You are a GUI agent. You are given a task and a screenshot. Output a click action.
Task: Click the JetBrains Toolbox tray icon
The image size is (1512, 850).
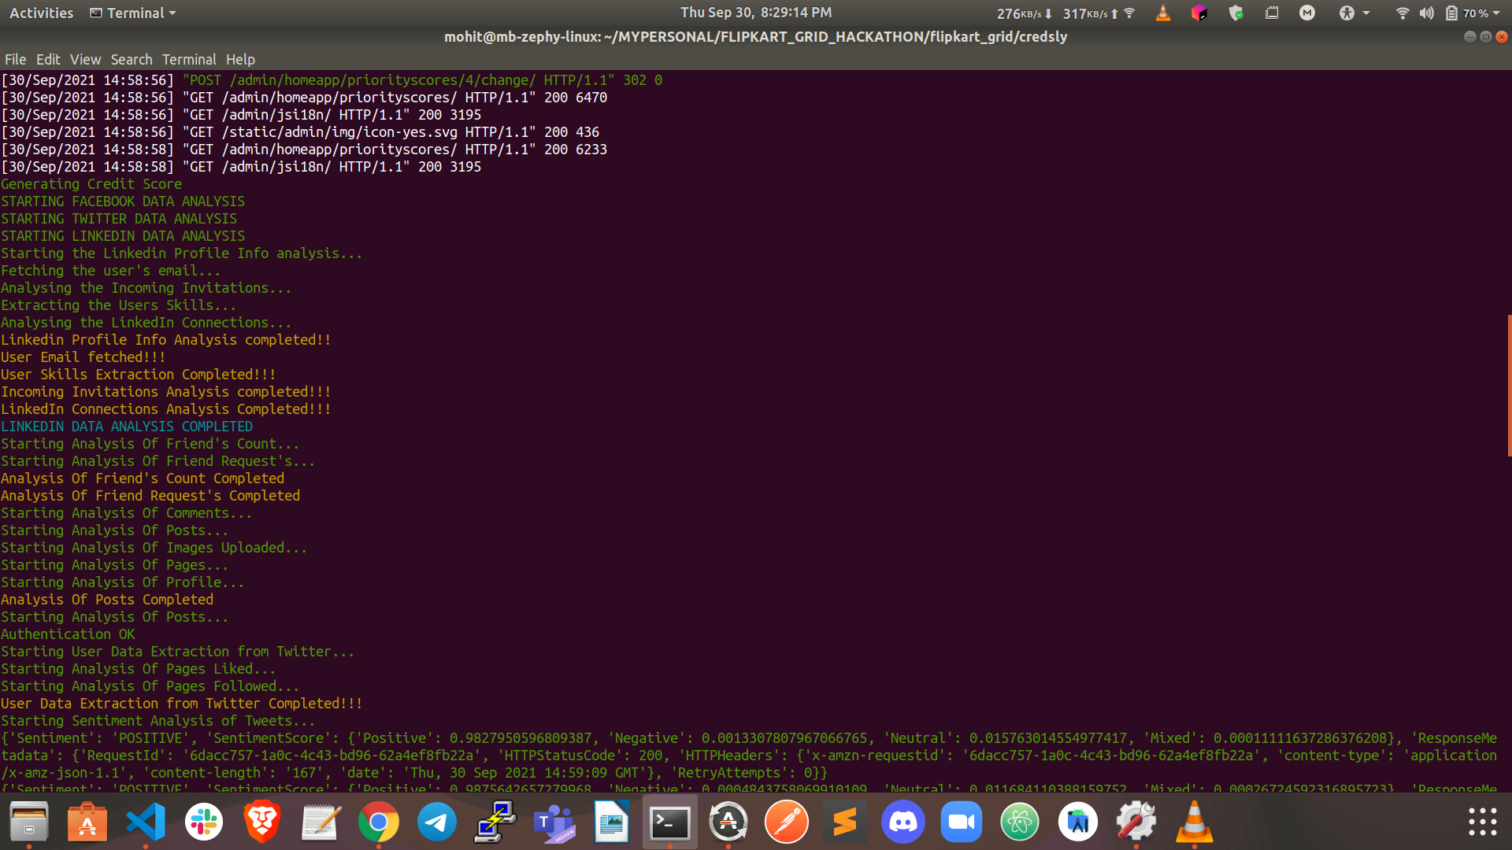pos(1199,13)
